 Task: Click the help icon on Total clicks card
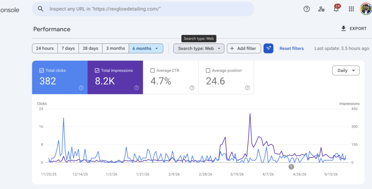pyautogui.click(x=81, y=88)
